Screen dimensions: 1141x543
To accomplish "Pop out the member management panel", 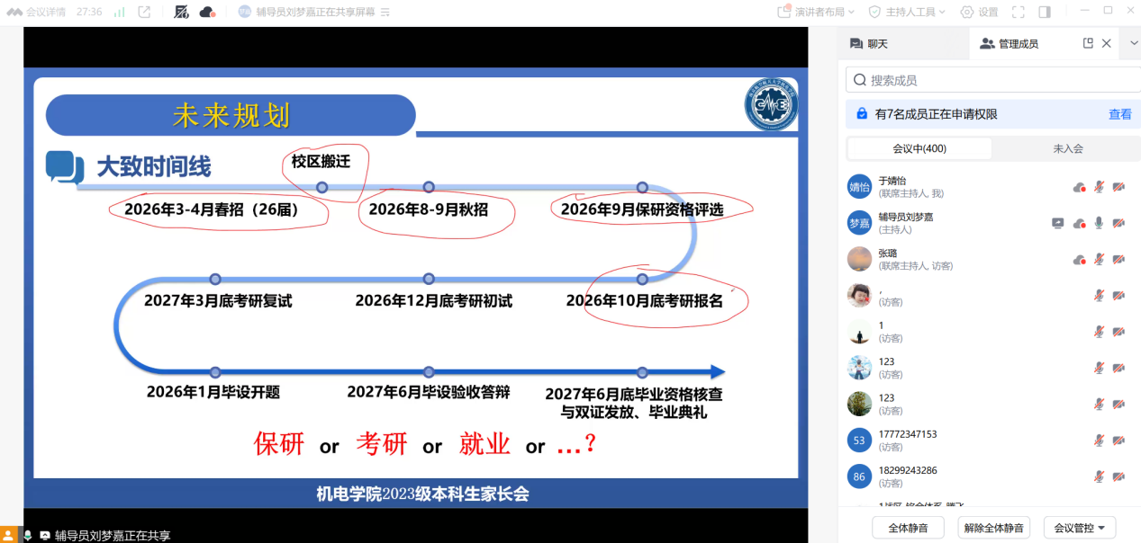I will point(1088,43).
